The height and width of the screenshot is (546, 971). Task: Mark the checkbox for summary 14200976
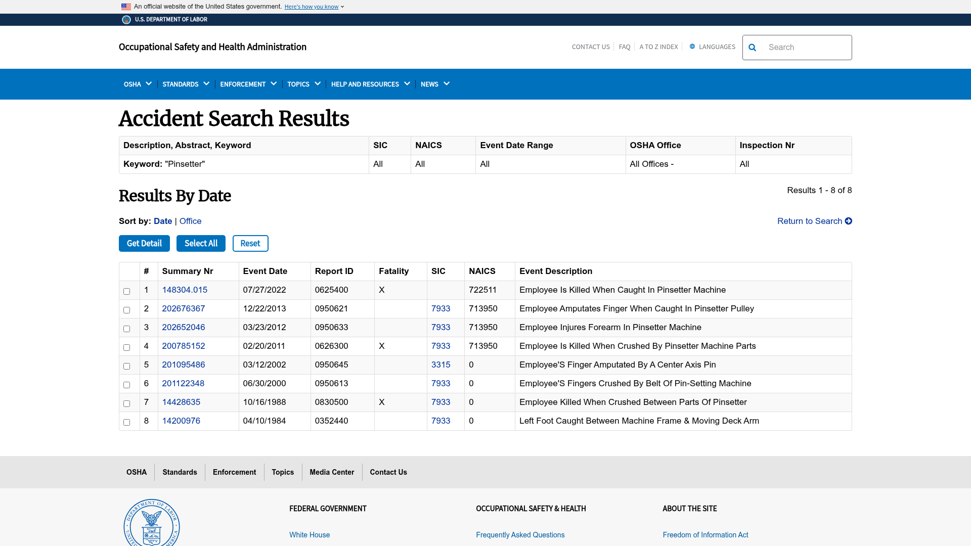pyautogui.click(x=126, y=422)
